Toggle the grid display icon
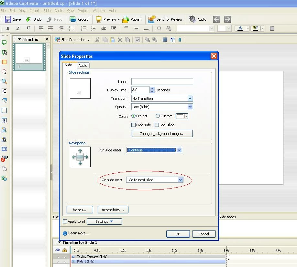297x267 pixels. point(165,40)
